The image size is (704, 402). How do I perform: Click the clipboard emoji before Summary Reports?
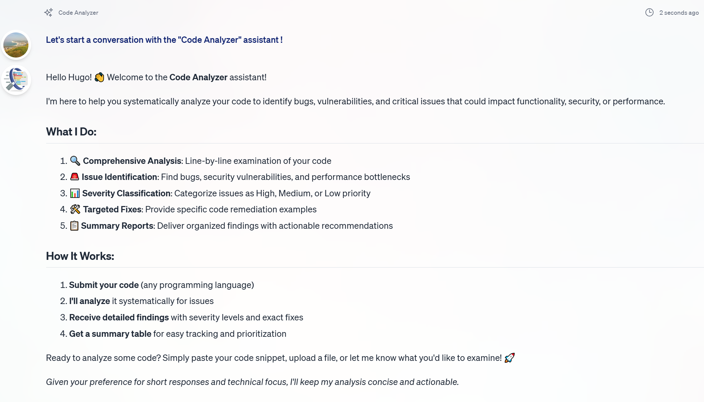coord(75,225)
